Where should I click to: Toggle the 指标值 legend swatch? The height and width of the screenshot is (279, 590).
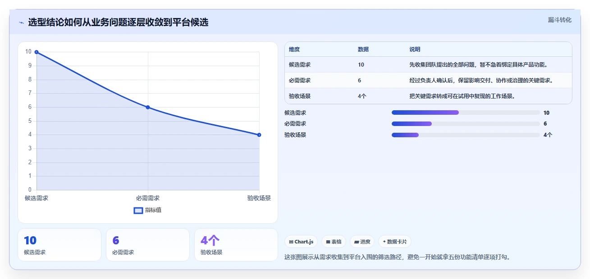click(x=138, y=210)
